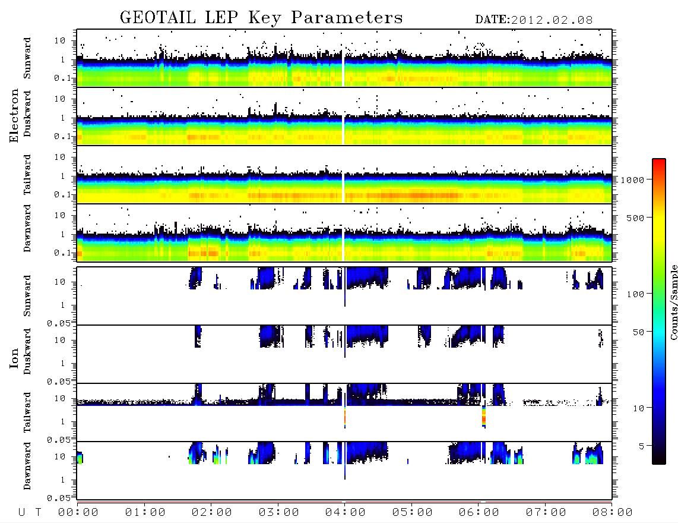Select the DATE:2012.02.08 label
The image size is (678, 523).
(x=534, y=20)
